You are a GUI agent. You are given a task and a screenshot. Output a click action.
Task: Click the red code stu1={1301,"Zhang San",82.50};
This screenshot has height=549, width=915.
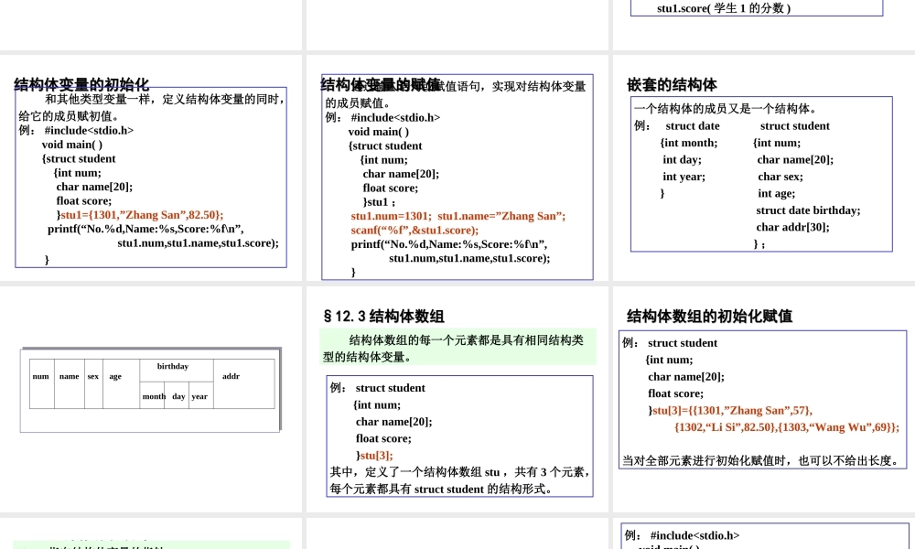coord(142,215)
